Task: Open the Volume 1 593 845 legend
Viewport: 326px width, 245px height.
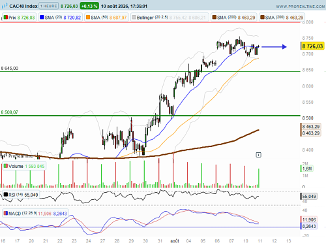Action: pos(24,167)
